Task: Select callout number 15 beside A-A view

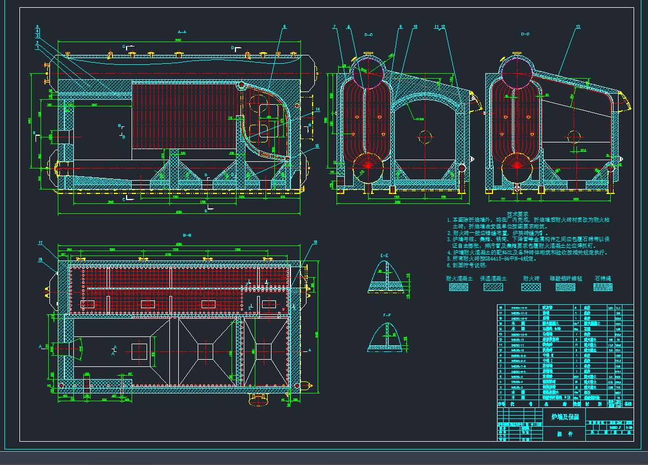Action: (x=317, y=146)
